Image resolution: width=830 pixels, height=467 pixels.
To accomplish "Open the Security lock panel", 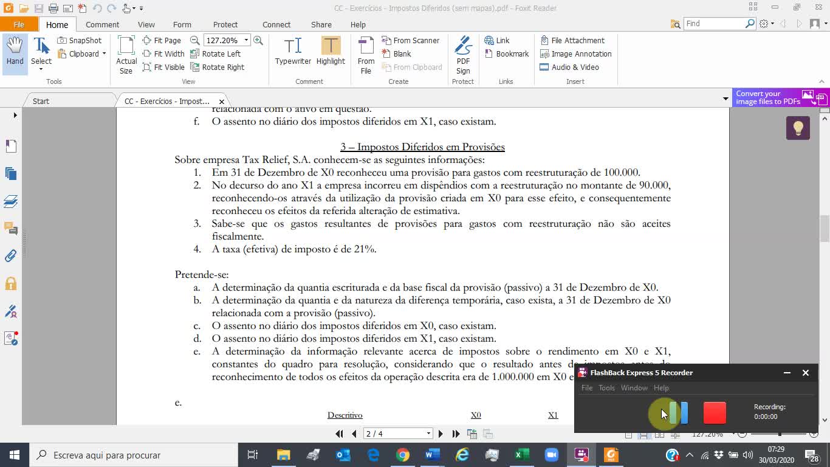I will [x=11, y=283].
